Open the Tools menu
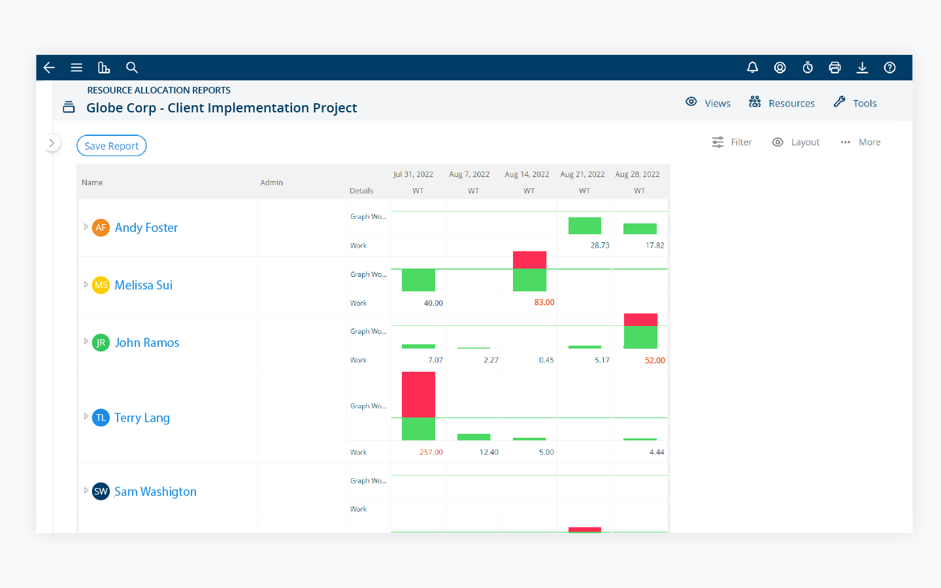 click(855, 103)
